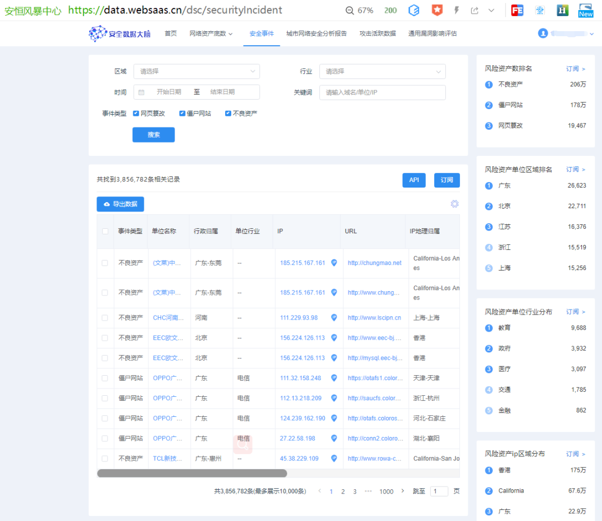
Task: Open 订阅 for 风险资产单位区域排名
Action: [575, 169]
